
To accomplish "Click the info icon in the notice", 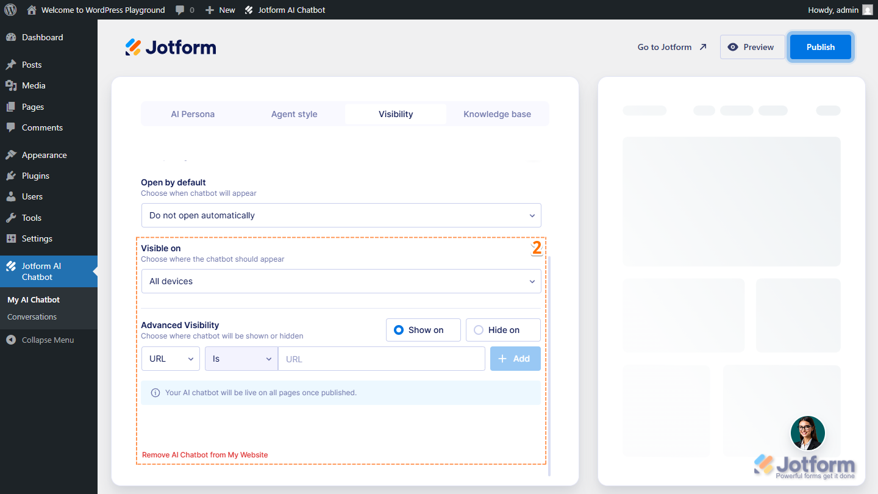I will click(155, 393).
